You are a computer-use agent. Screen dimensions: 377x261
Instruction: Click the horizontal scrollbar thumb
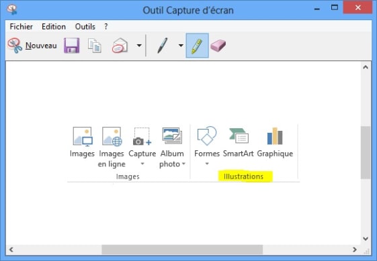pyautogui.click(x=182, y=250)
